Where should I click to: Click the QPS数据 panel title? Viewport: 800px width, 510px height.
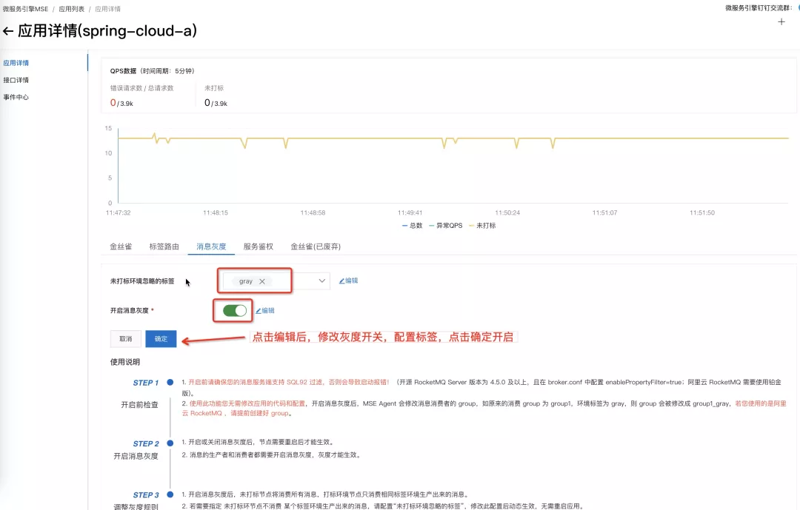click(x=152, y=71)
